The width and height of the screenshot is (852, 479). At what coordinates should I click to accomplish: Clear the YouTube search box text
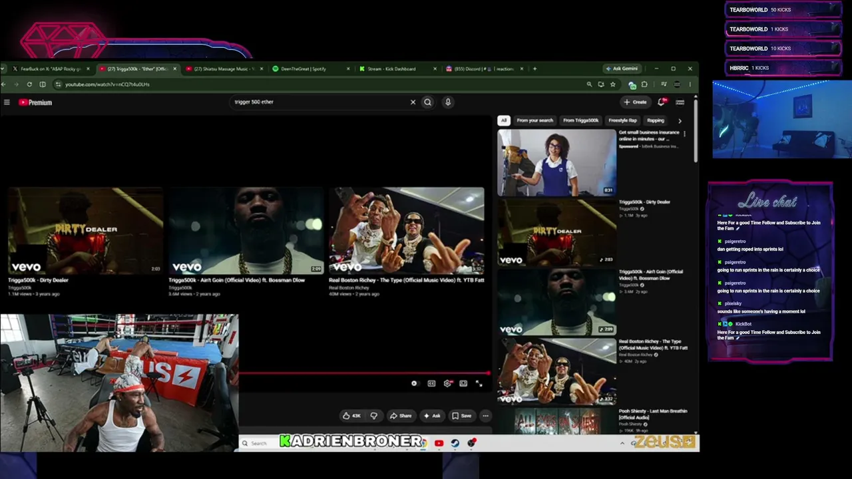click(x=413, y=102)
